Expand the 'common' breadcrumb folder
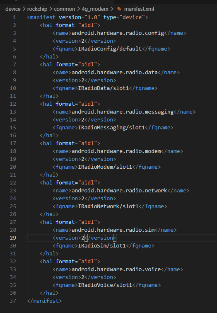The image size is (217, 313). [65, 9]
